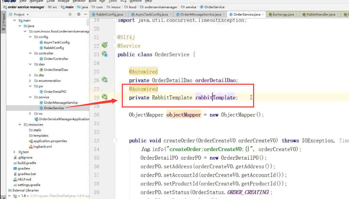349x199 pixels.
Task: Expand the test folder
Action: click(x=15, y=152)
